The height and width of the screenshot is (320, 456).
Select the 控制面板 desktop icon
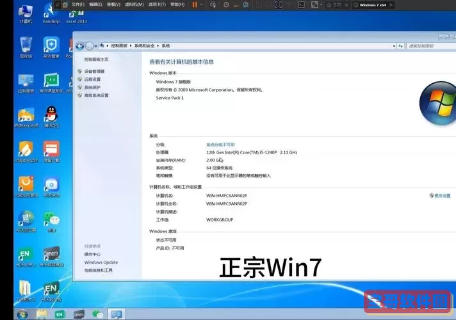click(x=26, y=83)
